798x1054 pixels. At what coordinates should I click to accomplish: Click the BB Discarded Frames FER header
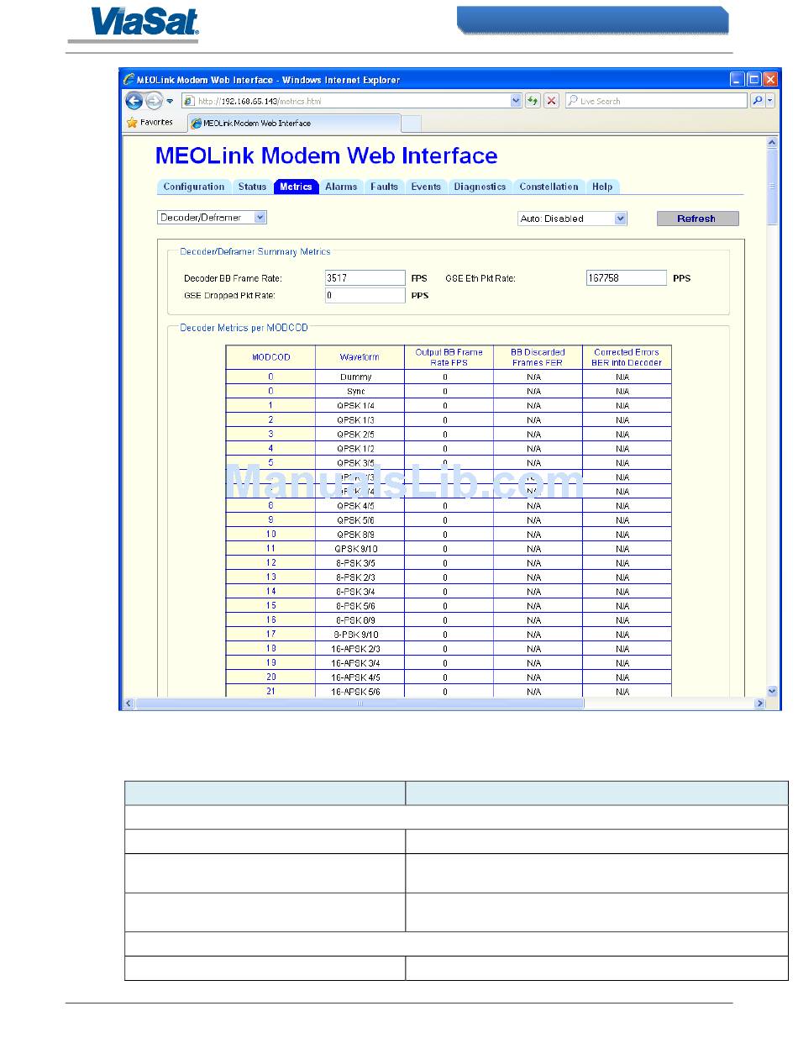point(538,357)
